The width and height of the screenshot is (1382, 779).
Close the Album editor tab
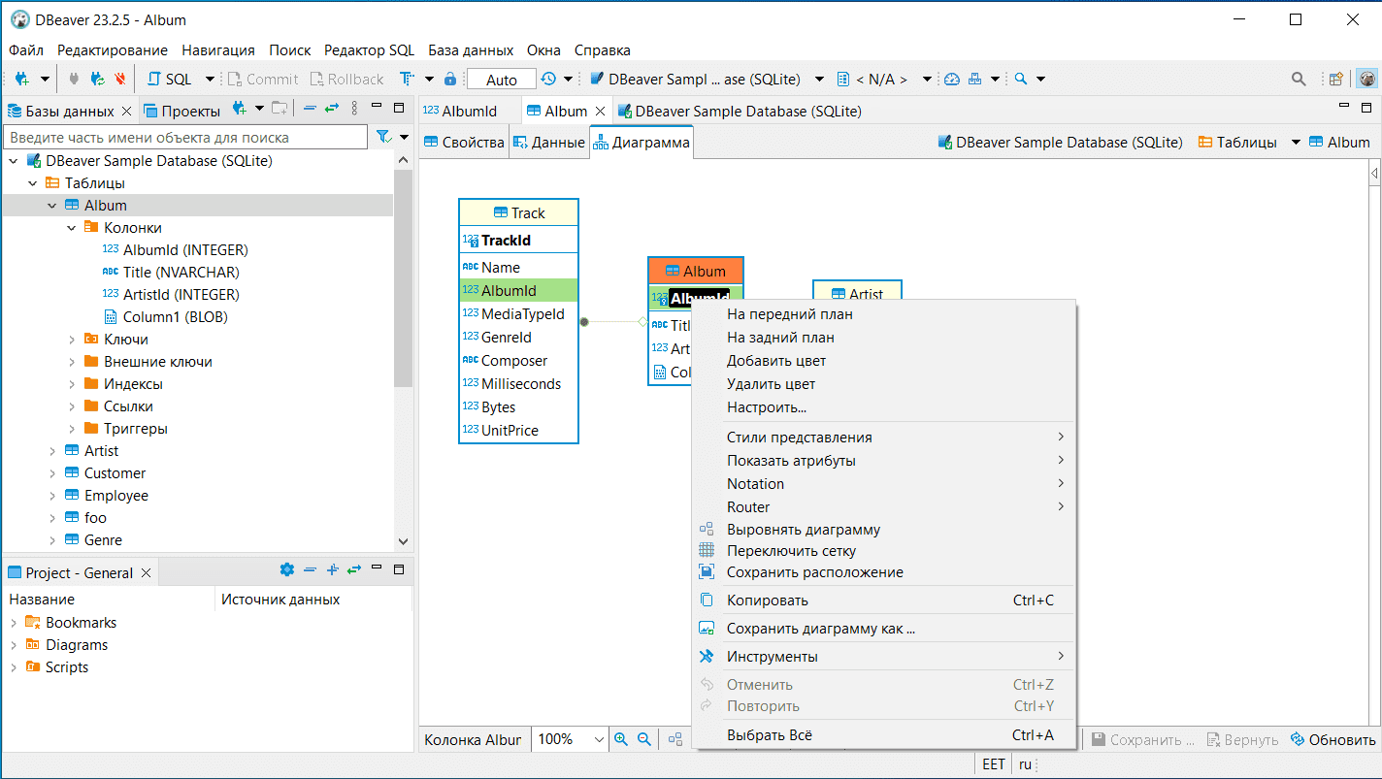[601, 112]
